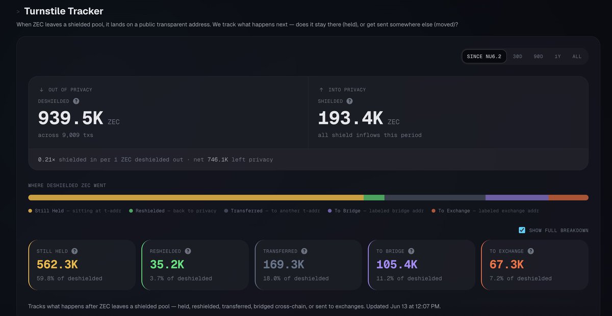Click the green Reshielded bar segment

point(374,197)
